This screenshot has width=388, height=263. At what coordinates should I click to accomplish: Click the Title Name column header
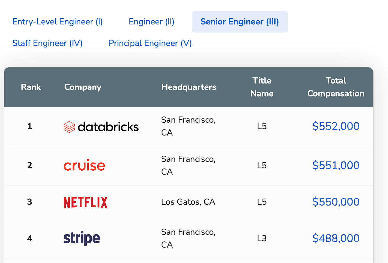(x=262, y=87)
